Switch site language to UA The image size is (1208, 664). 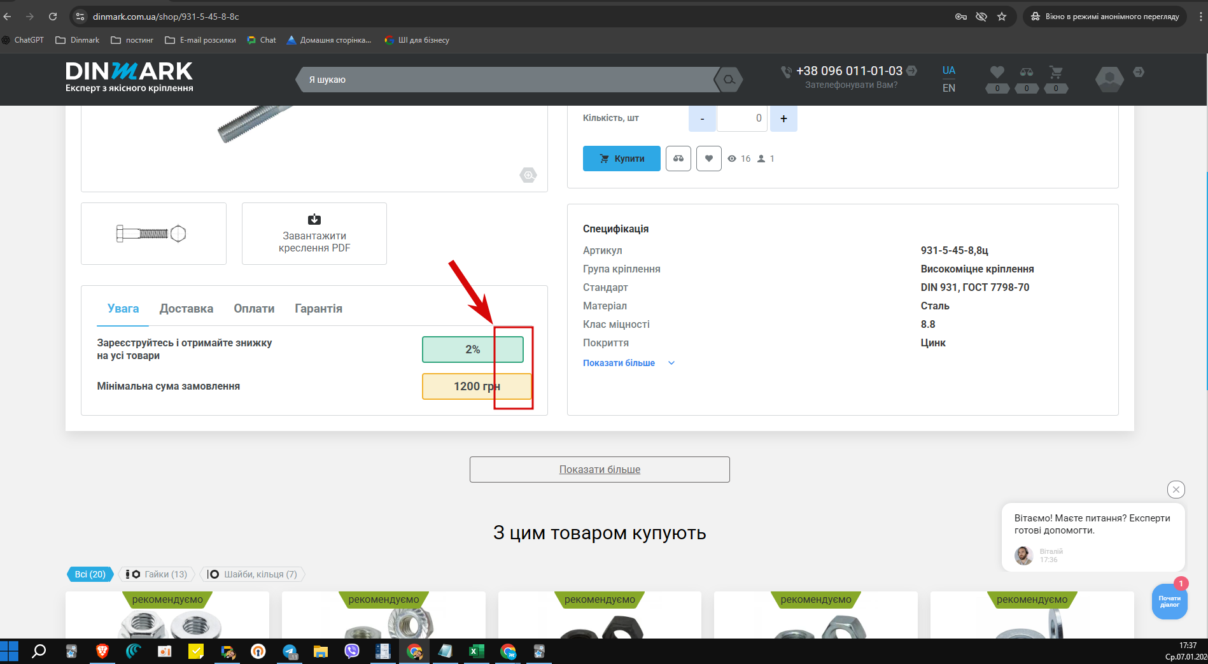coord(948,71)
